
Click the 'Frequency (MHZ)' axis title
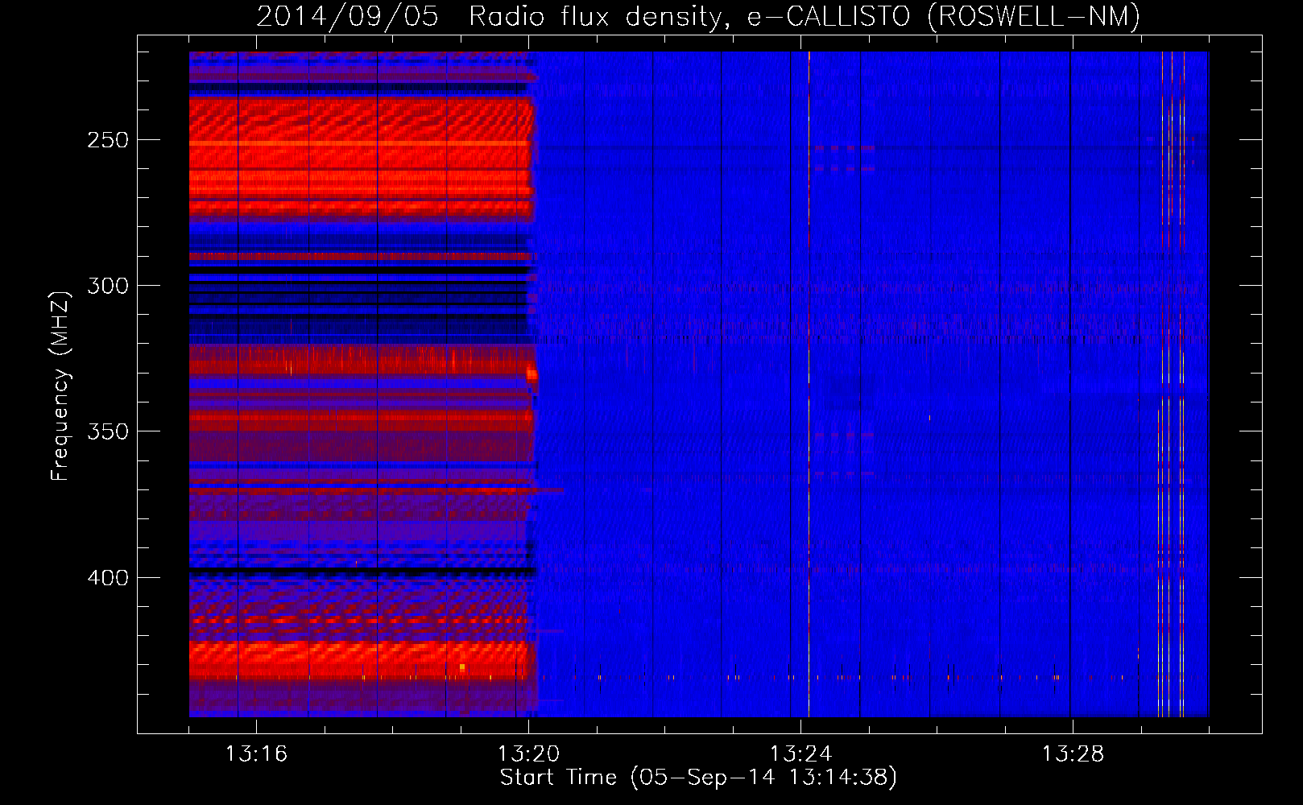click(61, 386)
